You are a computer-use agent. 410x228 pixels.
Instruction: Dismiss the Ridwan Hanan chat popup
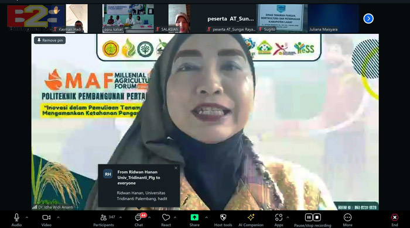(x=176, y=168)
